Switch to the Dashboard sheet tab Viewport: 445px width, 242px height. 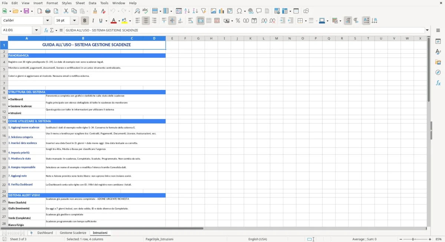[45, 233]
